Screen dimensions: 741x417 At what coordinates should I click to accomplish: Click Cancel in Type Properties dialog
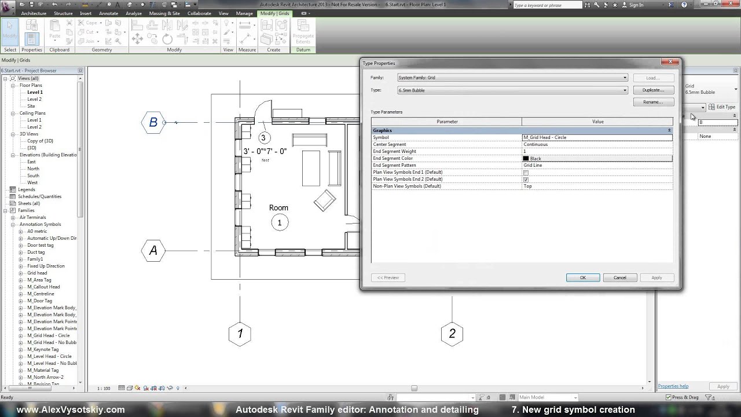point(620,277)
